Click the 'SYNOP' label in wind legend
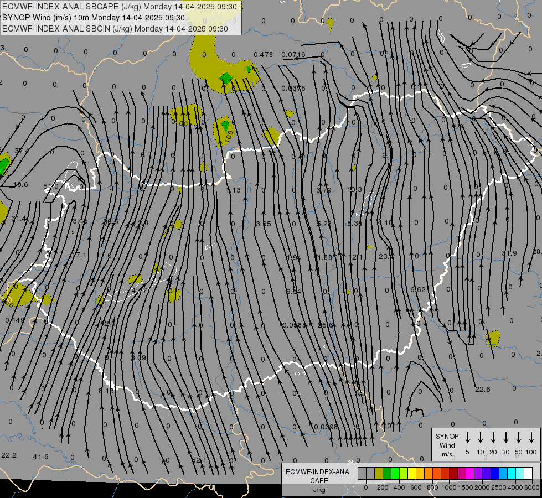542x498 pixels. [x=447, y=436]
